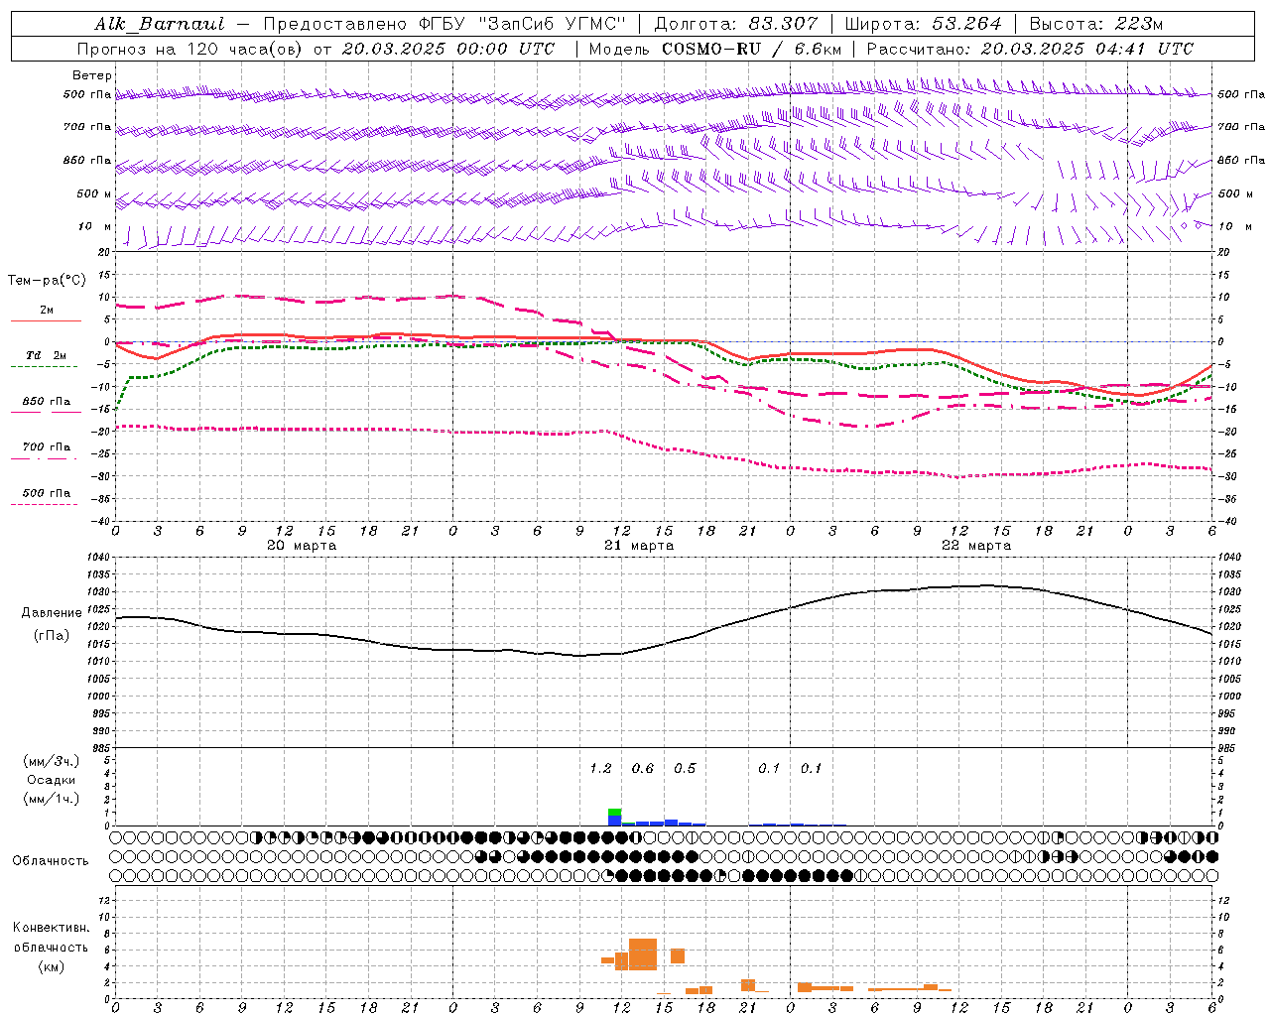Click the 'Рассчитано: 20.03.2025 04:41 UTC' timestamp
Viewport: 1270px width, 1016px height.
click(x=1030, y=49)
